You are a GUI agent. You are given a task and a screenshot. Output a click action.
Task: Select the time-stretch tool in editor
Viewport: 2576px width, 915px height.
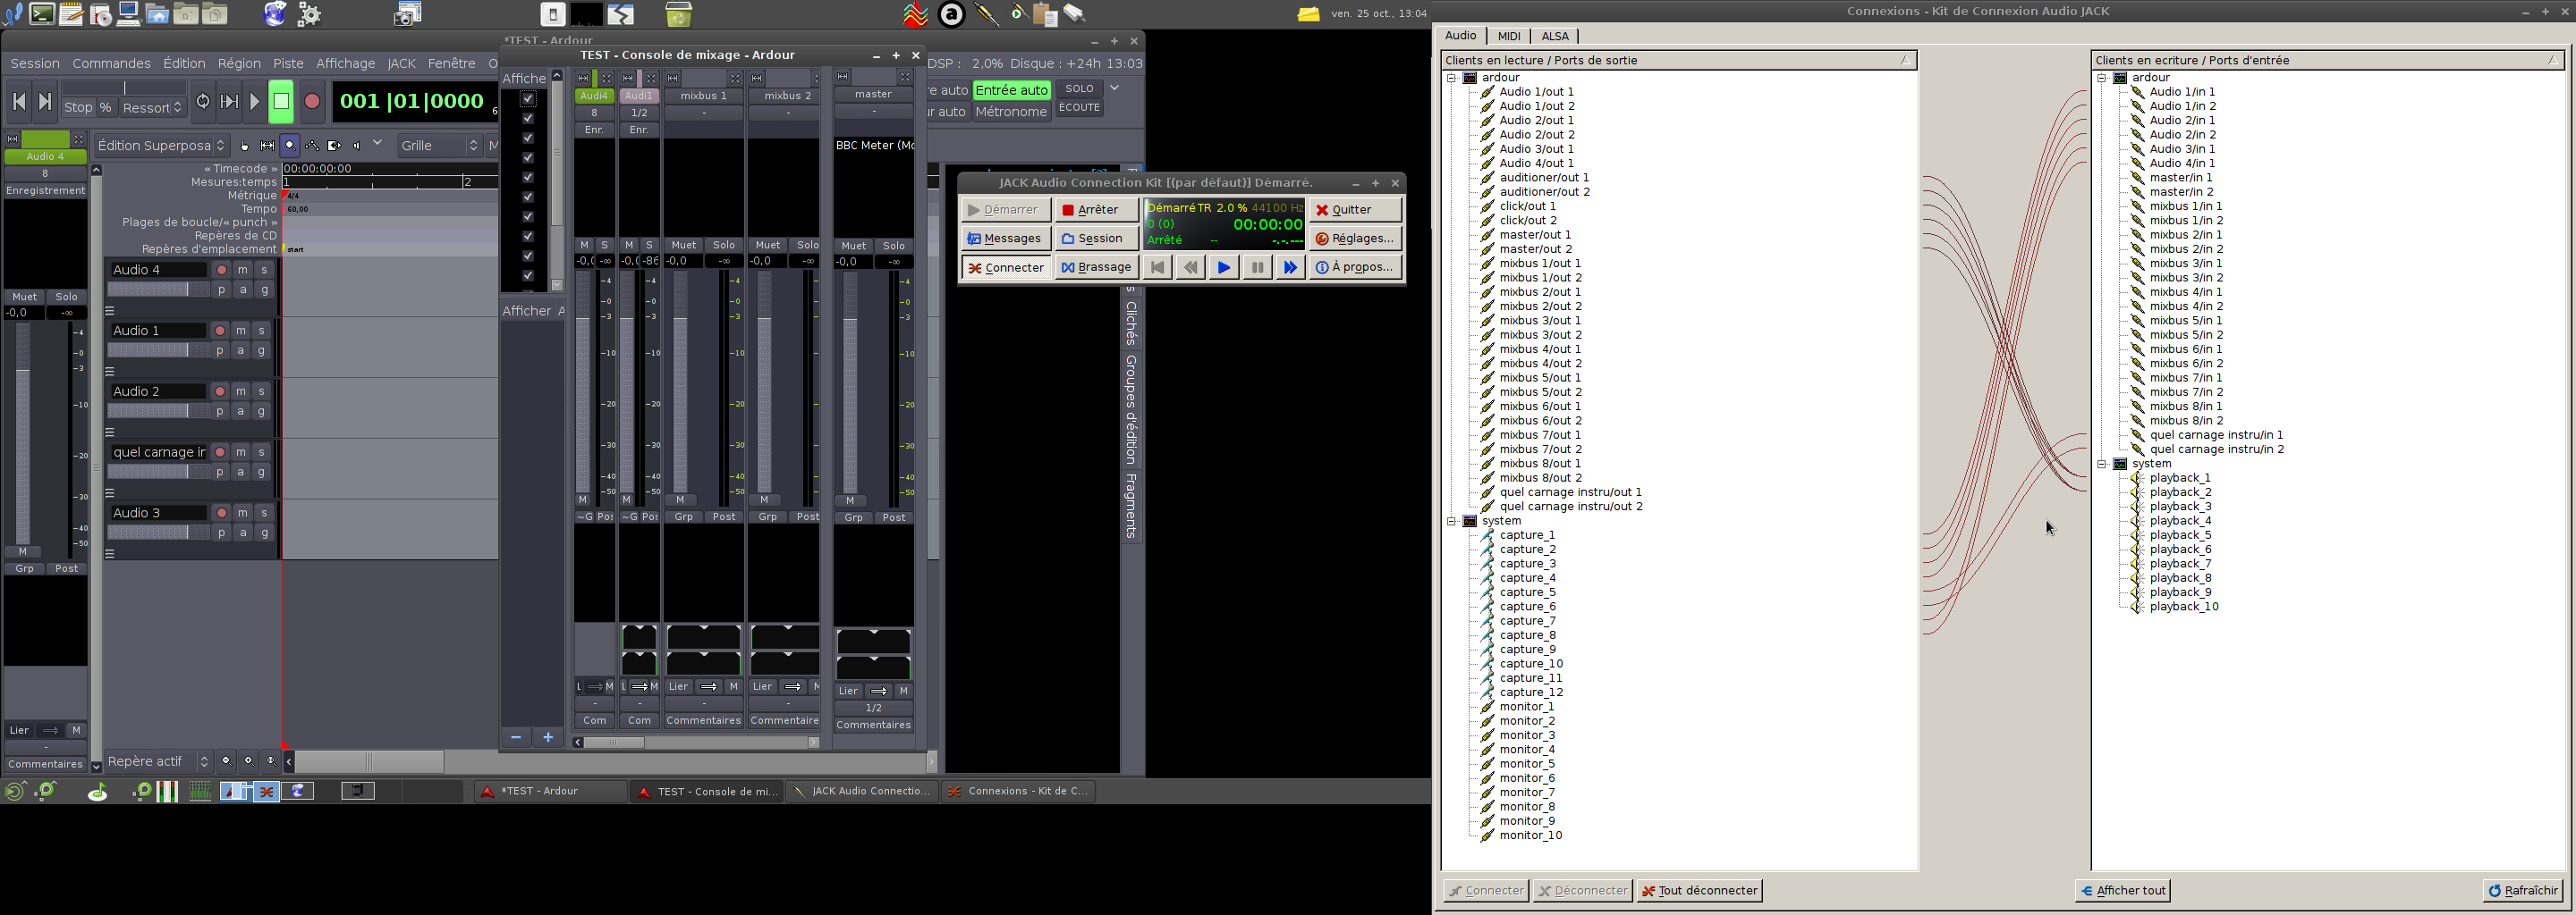pyautogui.click(x=334, y=146)
